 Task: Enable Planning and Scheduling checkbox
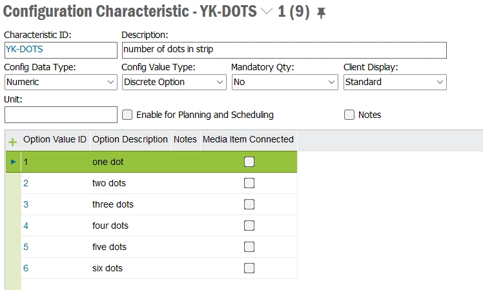(x=127, y=115)
